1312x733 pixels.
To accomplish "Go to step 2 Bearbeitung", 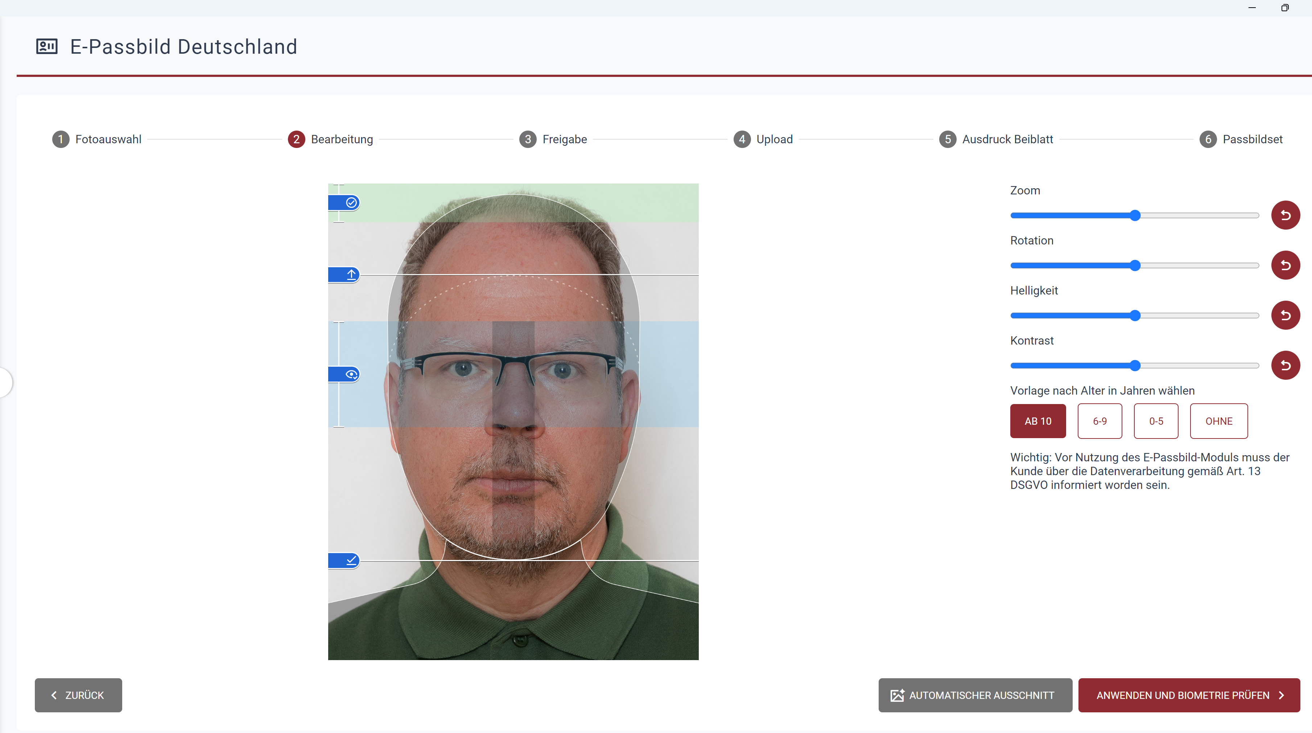I will 331,139.
